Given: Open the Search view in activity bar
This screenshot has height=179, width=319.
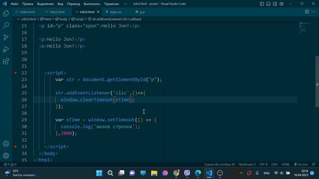Looking at the screenshot, I should (6, 25).
